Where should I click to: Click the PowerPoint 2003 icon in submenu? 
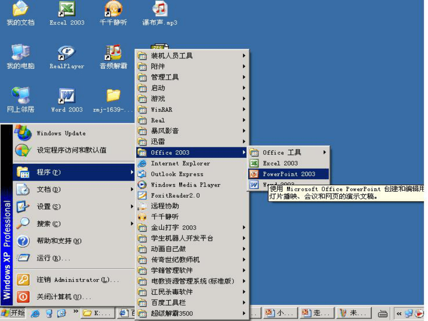pyautogui.click(x=254, y=174)
